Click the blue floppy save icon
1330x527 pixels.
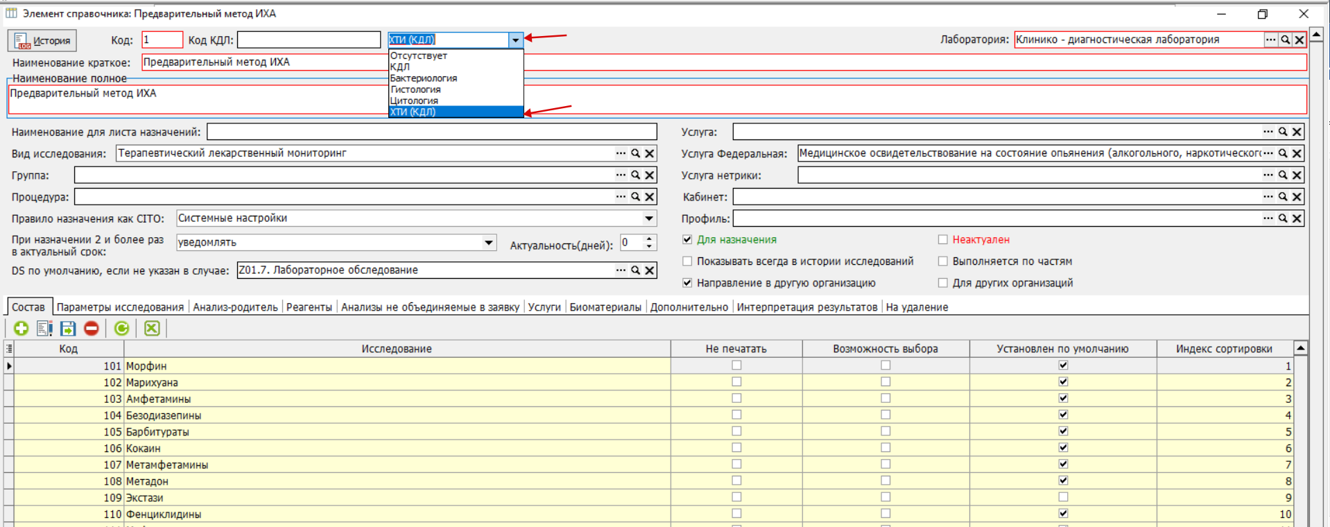coord(68,329)
